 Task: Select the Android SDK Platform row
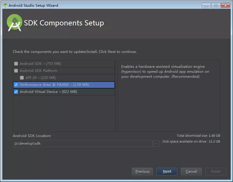click(64, 71)
